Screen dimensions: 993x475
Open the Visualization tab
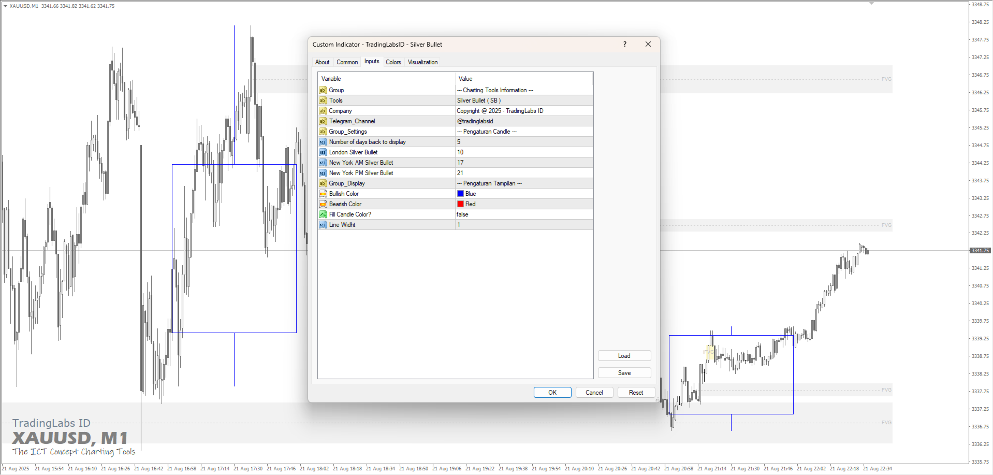[422, 62]
